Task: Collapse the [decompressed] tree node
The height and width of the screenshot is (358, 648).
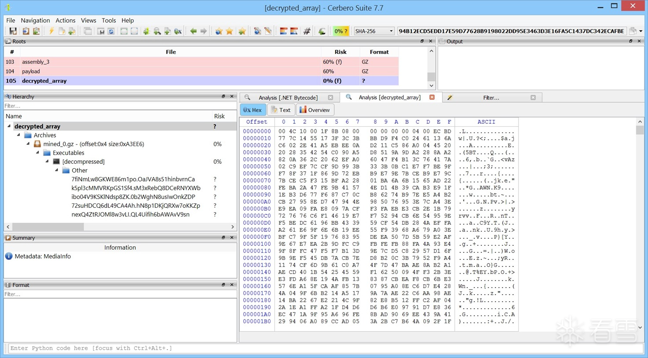Action: point(48,162)
